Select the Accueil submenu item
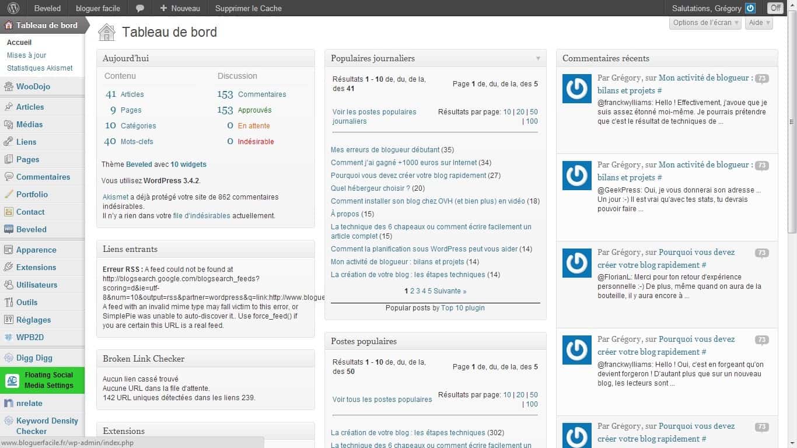Screen dimensions: 797x448 click(19, 43)
